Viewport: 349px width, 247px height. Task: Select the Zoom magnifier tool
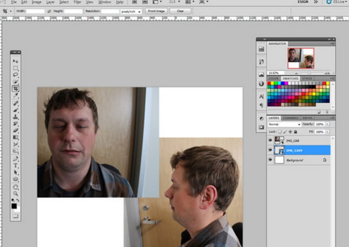15,193
